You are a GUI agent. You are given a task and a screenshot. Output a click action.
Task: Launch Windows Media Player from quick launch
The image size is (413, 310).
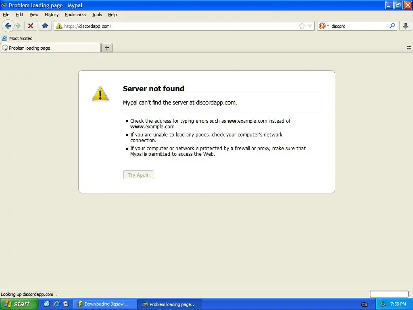66,304
